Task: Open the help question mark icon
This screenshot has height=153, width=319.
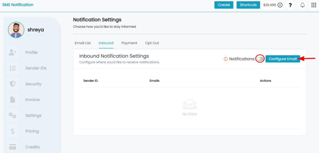Action: click(x=290, y=5)
